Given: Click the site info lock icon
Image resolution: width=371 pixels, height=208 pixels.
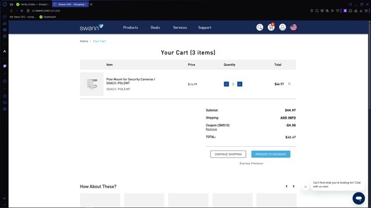Looking at the screenshot, I should click(x=28, y=10).
